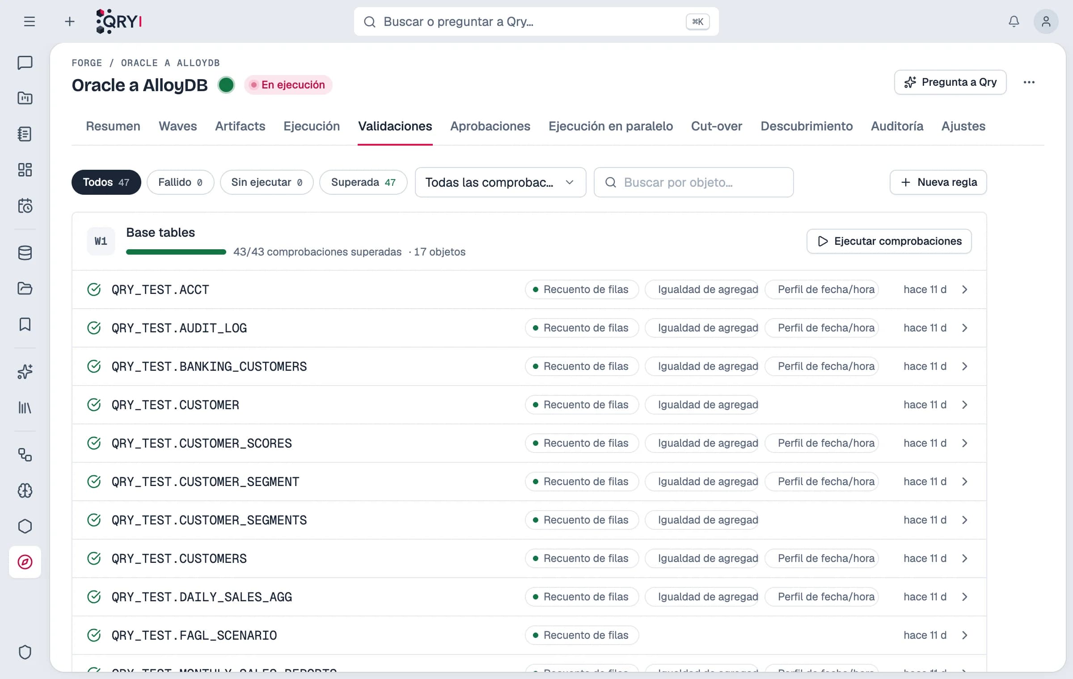Open the three-dots more options menu
The image size is (1073, 679).
tap(1029, 82)
